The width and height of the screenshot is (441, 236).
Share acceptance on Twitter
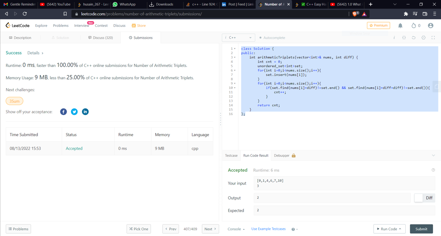75,112
